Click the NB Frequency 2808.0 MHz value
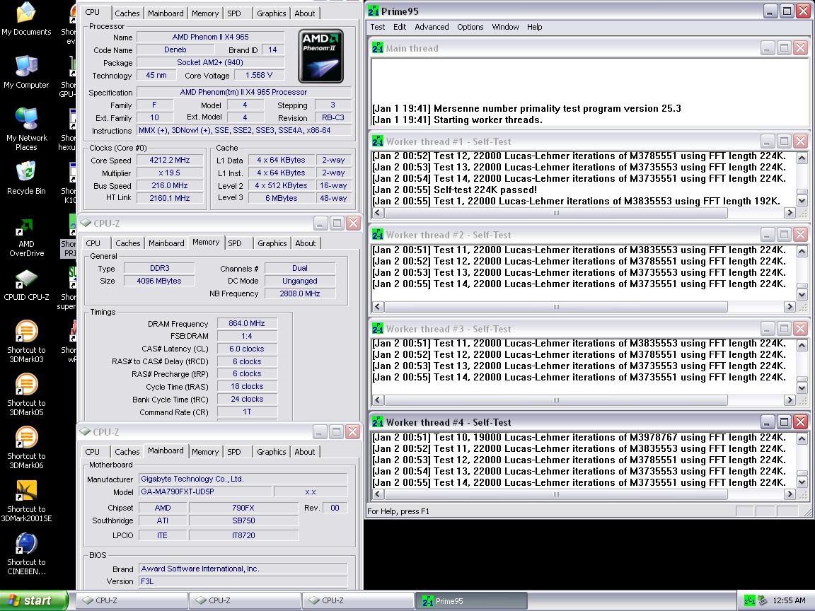This screenshot has height=611, width=815. point(300,293)
